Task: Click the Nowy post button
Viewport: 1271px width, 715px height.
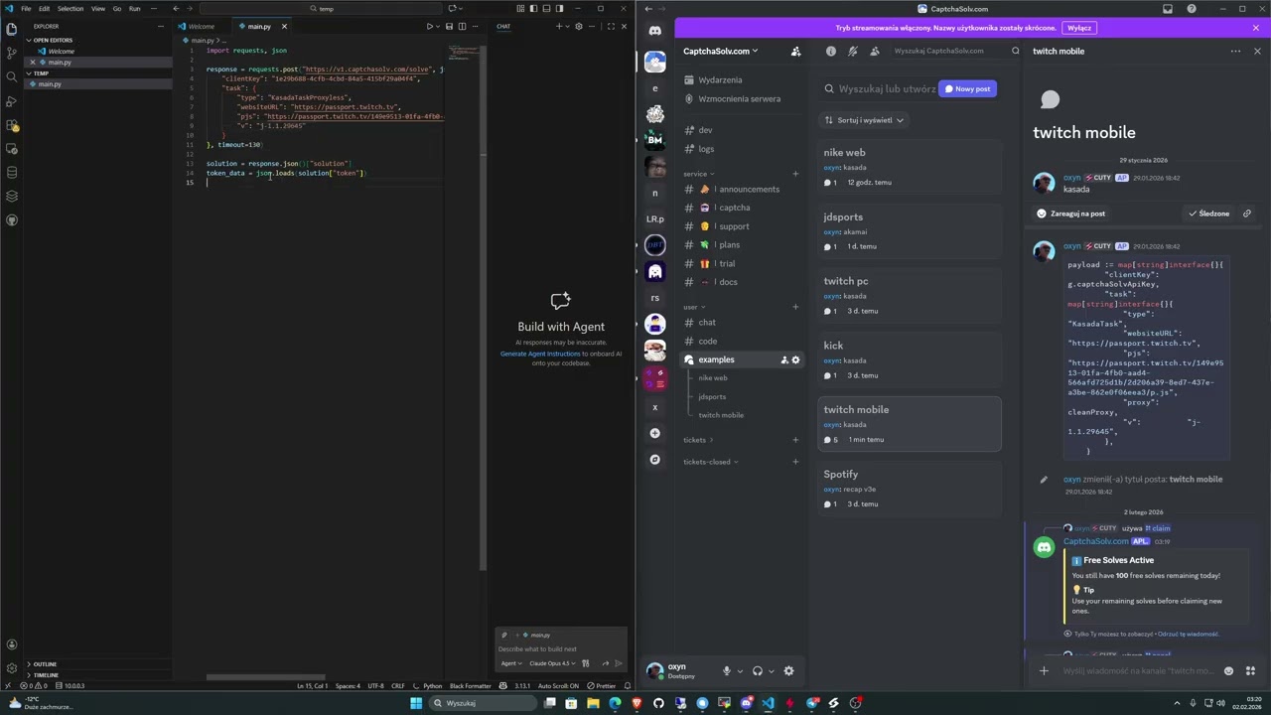Action: click(967, 89)
